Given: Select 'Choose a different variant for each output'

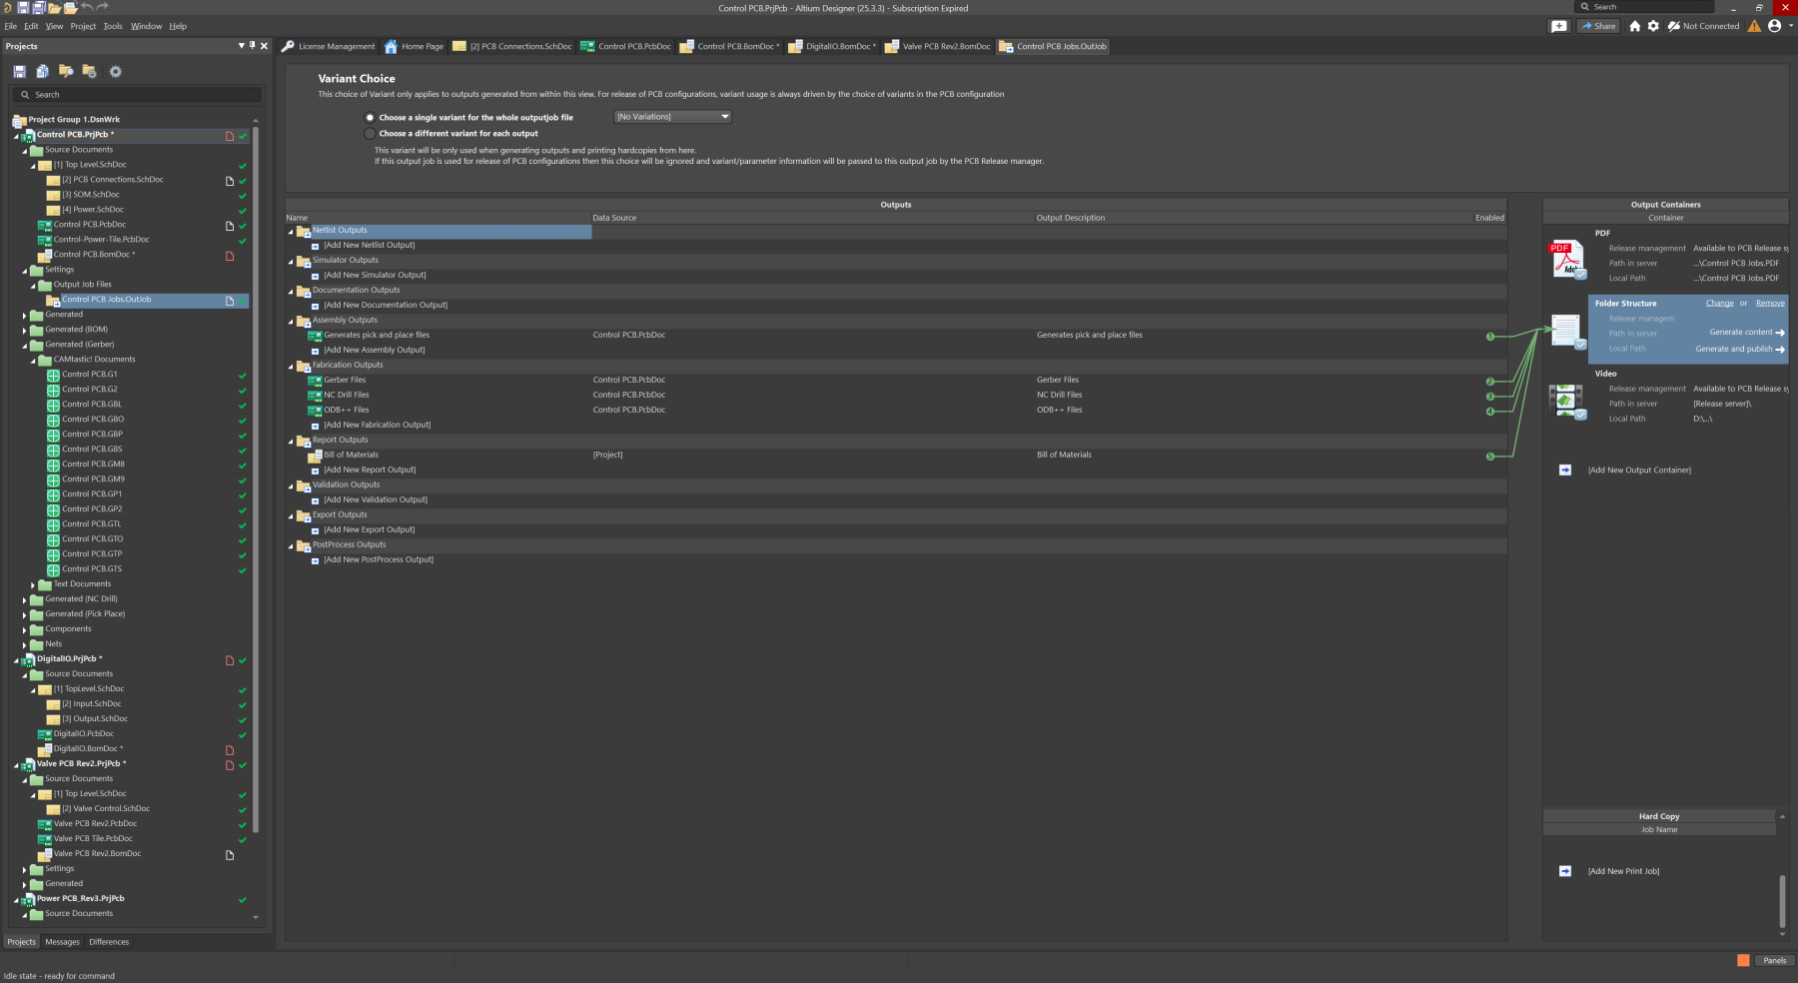Looking at the screenshot, I should coord(371,134).
